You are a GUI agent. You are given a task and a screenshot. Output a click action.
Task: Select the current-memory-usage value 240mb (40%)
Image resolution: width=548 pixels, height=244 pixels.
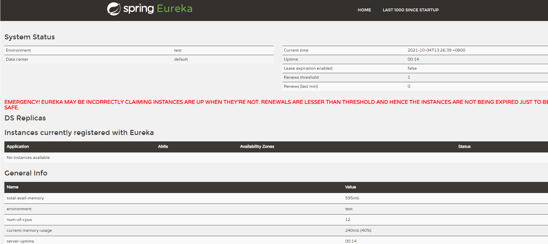(358, 230)
